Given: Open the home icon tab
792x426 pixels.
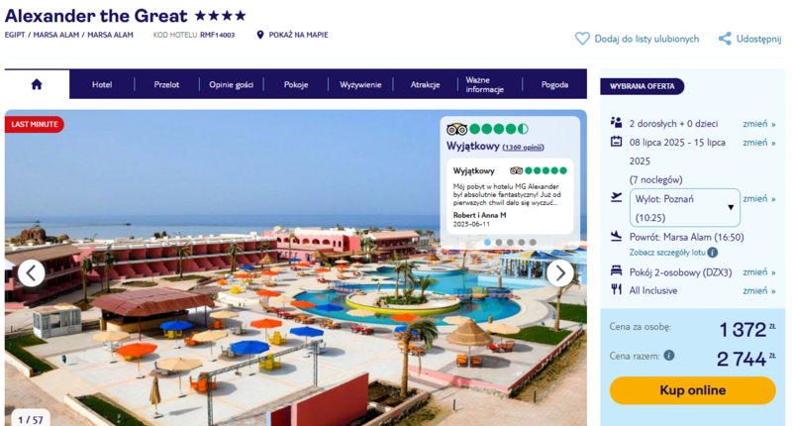Looking at the screenshot, I should [x=37, y=84].
